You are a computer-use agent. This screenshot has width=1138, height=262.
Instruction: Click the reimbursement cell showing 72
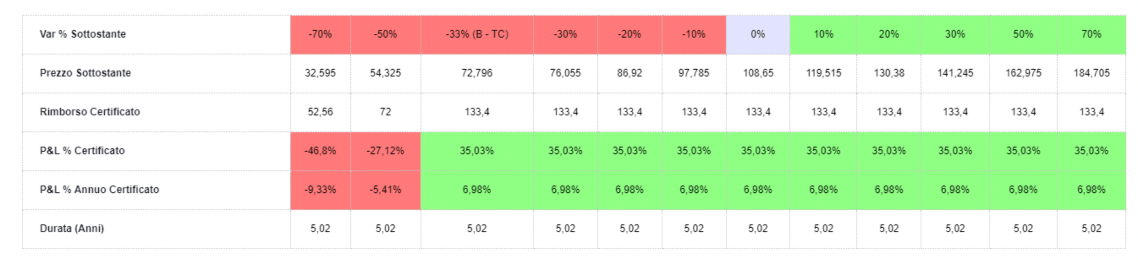pyautogui.click(x=385, y=112)
